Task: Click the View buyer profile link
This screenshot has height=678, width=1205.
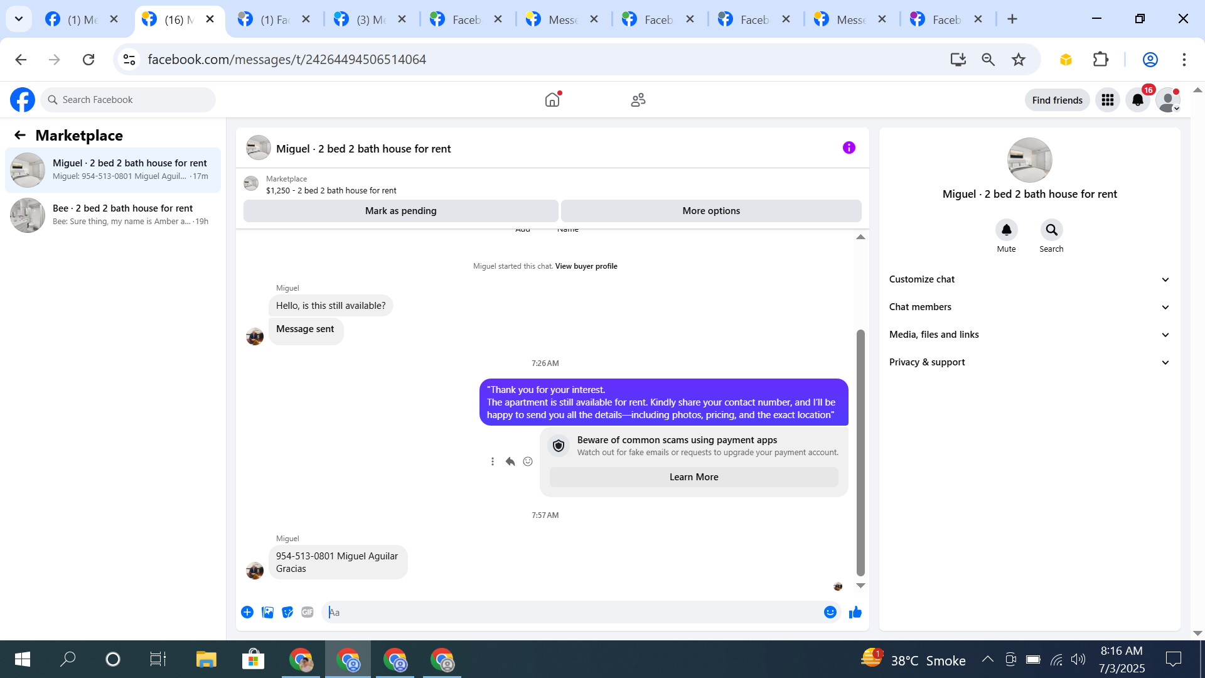Action: (x=586, y=266)
